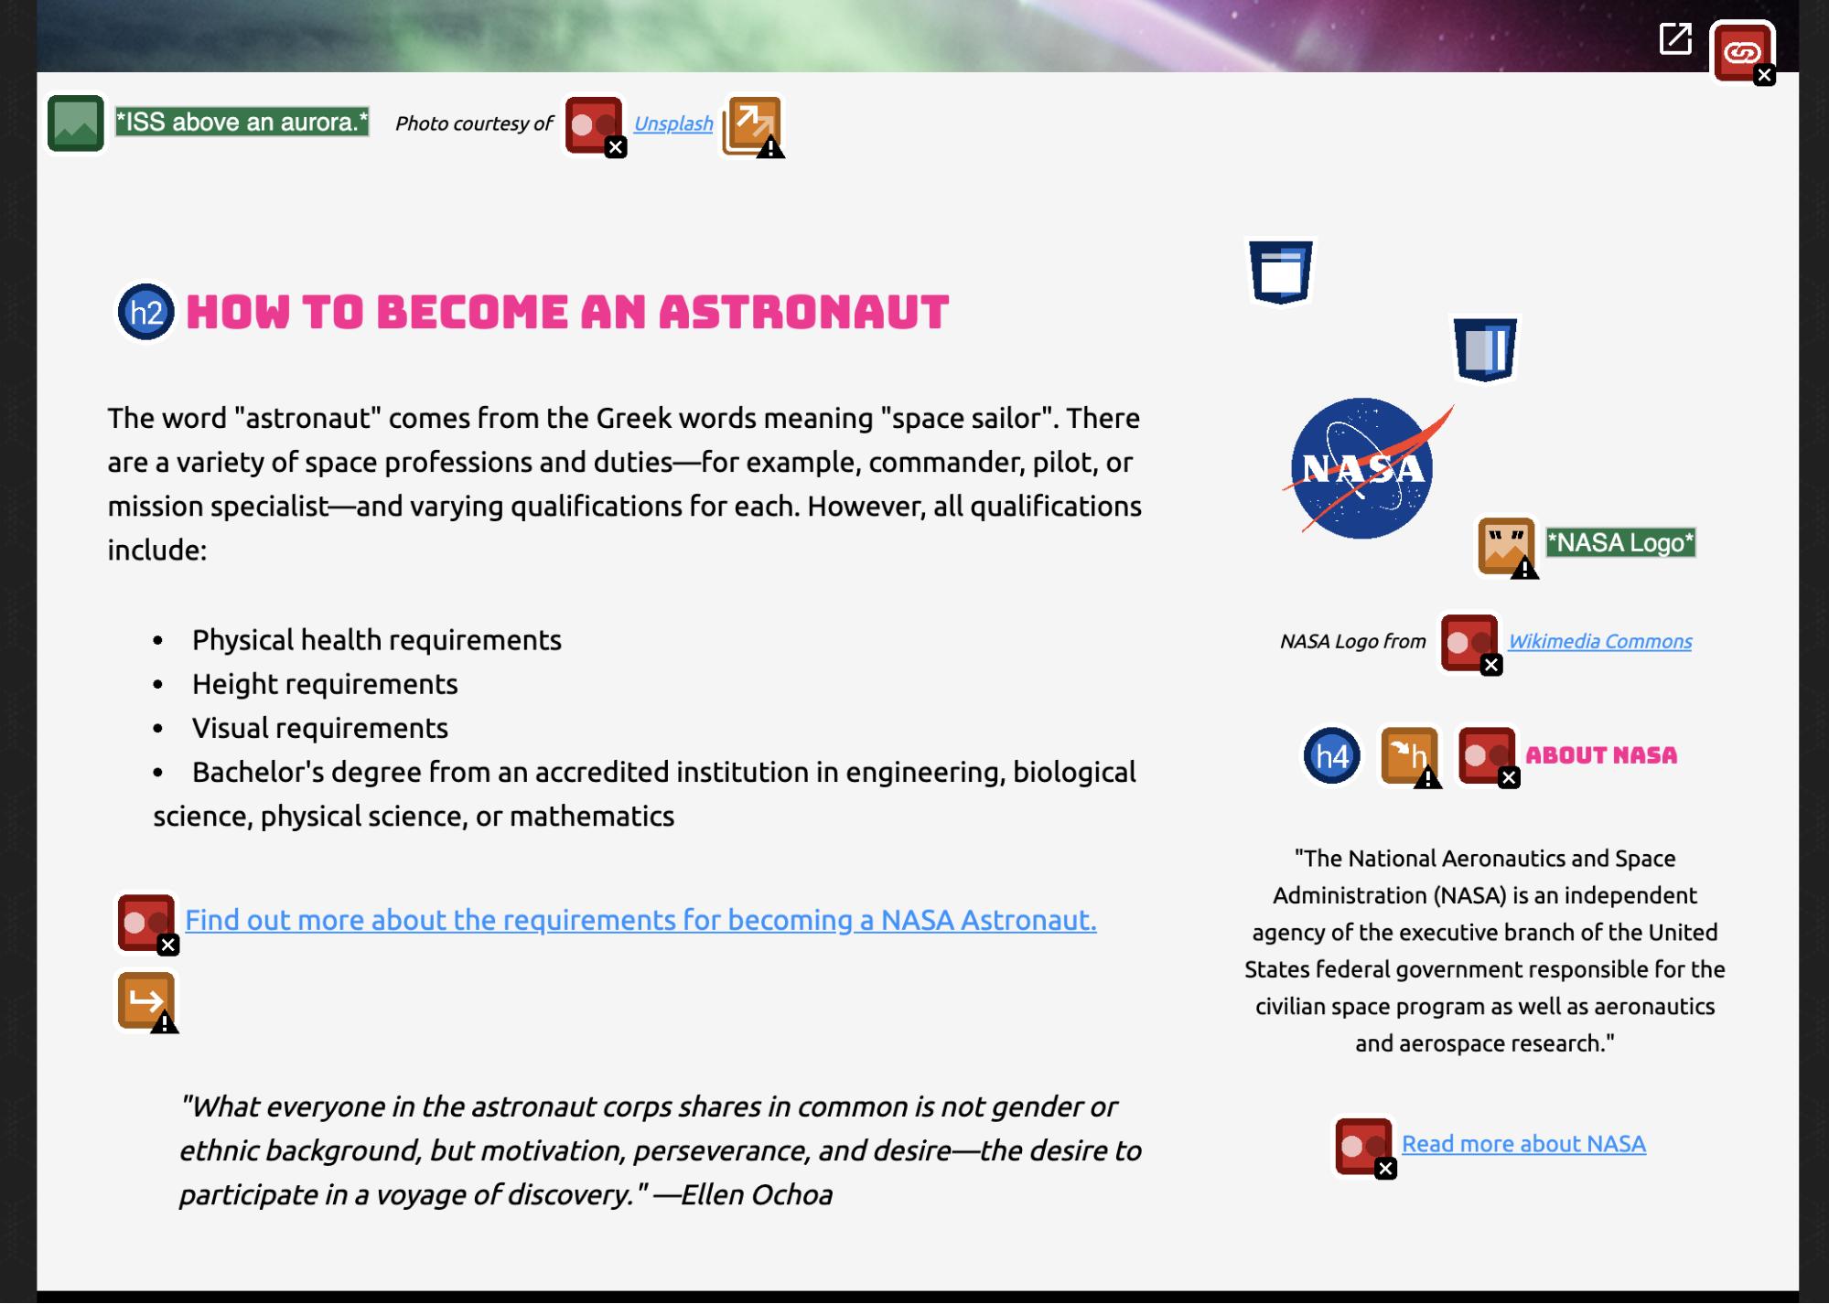
Task: Click the contrast error icon before Unsplash
Action: tap(594, 125)
